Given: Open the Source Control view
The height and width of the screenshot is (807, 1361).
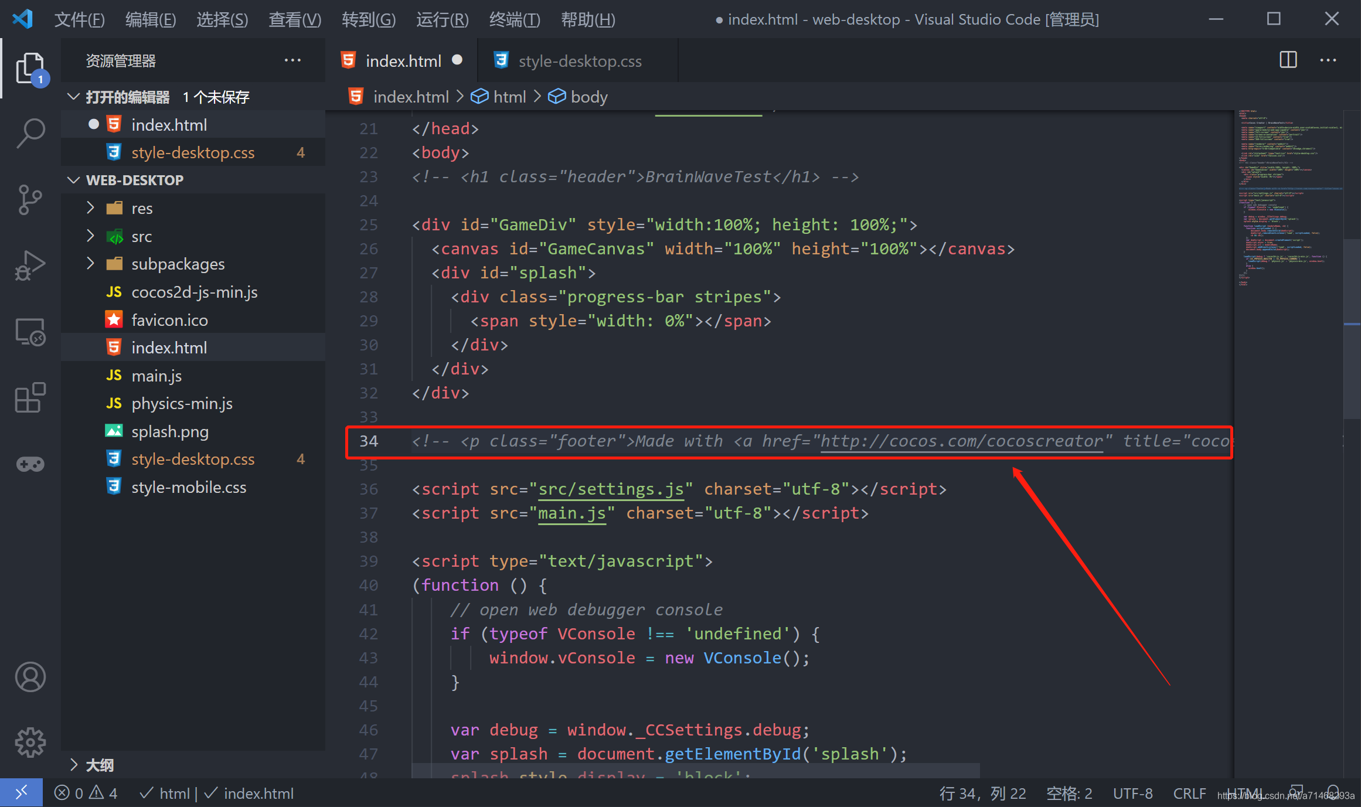Looking at the screenshot, I should pos(30,200).
